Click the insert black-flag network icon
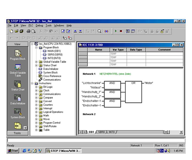The image size is (192, 160). click(x=65, y=38)
